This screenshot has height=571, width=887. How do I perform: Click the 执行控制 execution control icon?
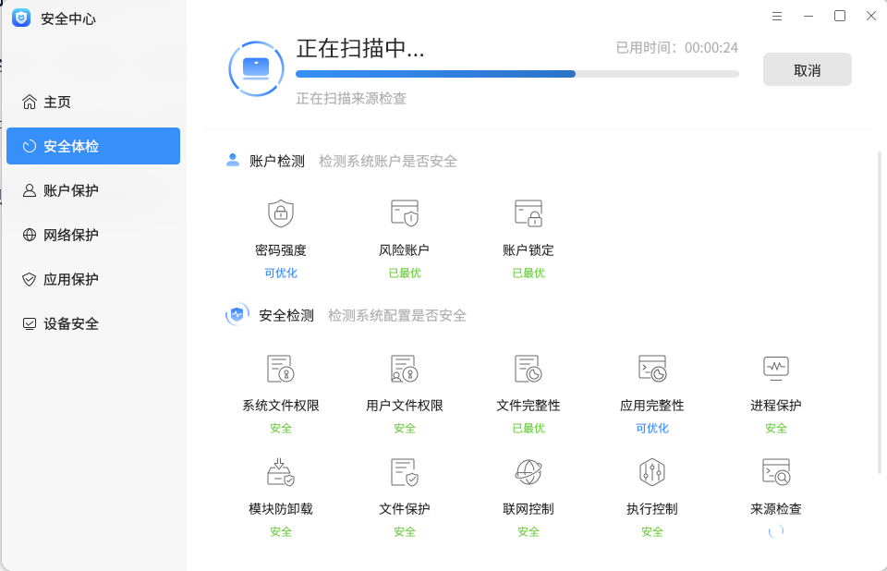(x=651, y=471)
